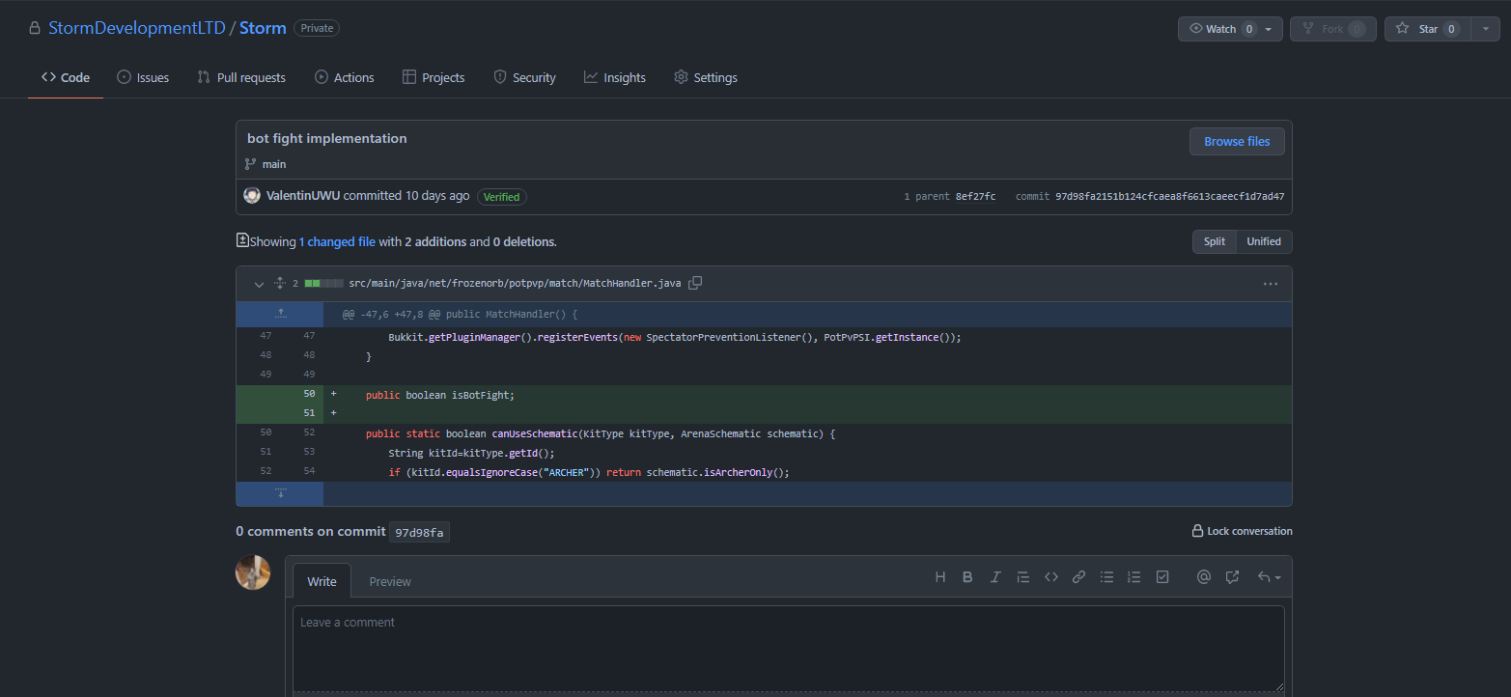The width and height of the screenshot is (1511, 697).
Task: Mention a user with the @ icon
Action: click(1203, 577)
